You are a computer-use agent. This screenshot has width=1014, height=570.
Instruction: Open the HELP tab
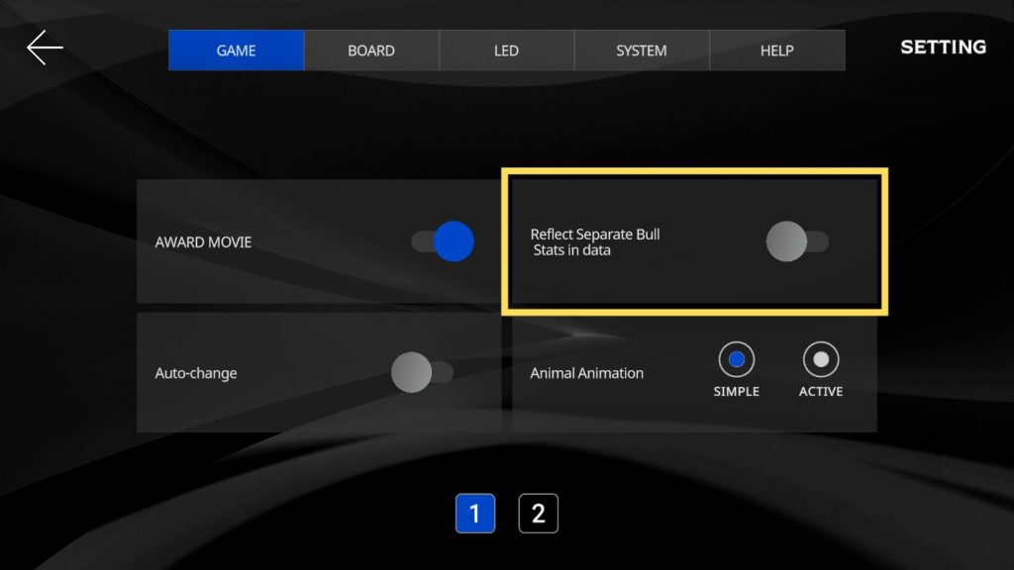[776, 50]
